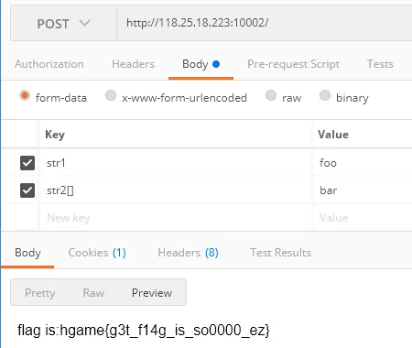Click the str2[] key field
Screen dimensions: 412x348
pos(176,190)
